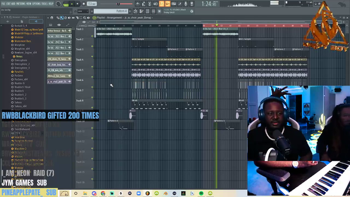Viewport: 350px width, 197px height.
Task: Open the FILE menu
Action: pos(3,4)
